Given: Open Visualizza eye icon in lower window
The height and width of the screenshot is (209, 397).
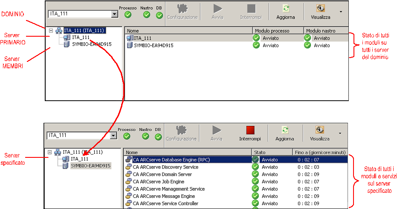Looking at the screenshot, I should point(320,130).
